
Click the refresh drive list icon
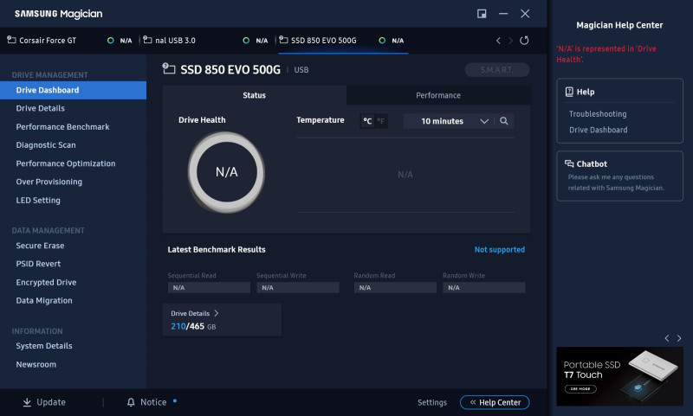pos(524,41)
